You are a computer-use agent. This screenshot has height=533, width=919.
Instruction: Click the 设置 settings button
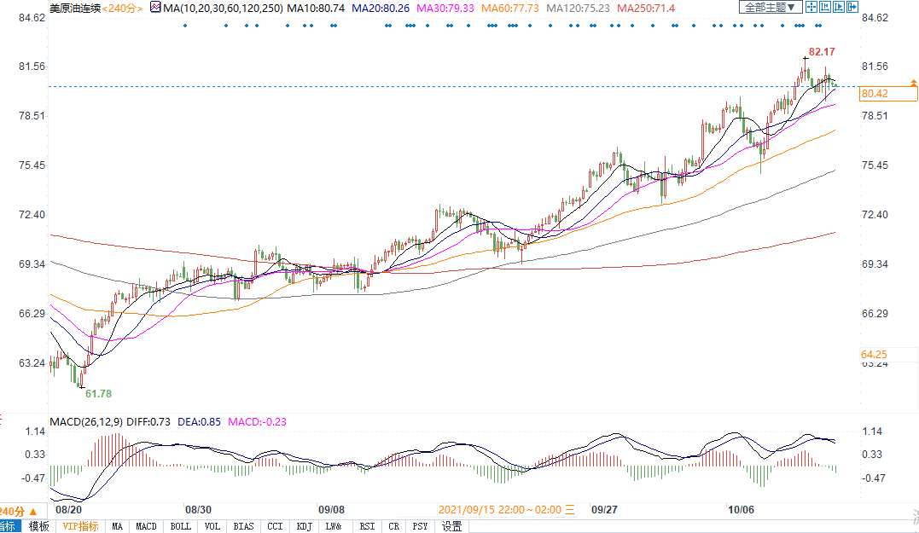(451, 526)
